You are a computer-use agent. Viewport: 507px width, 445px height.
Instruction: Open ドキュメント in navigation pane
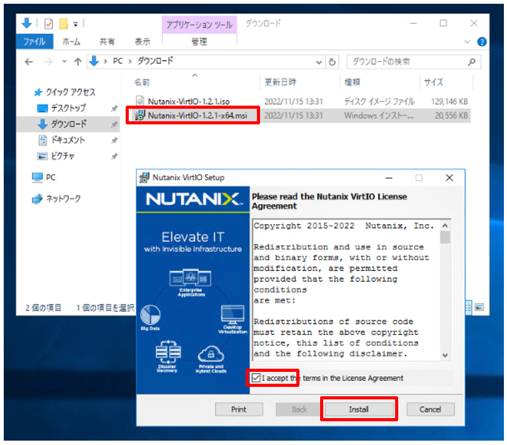coord(68,140)
